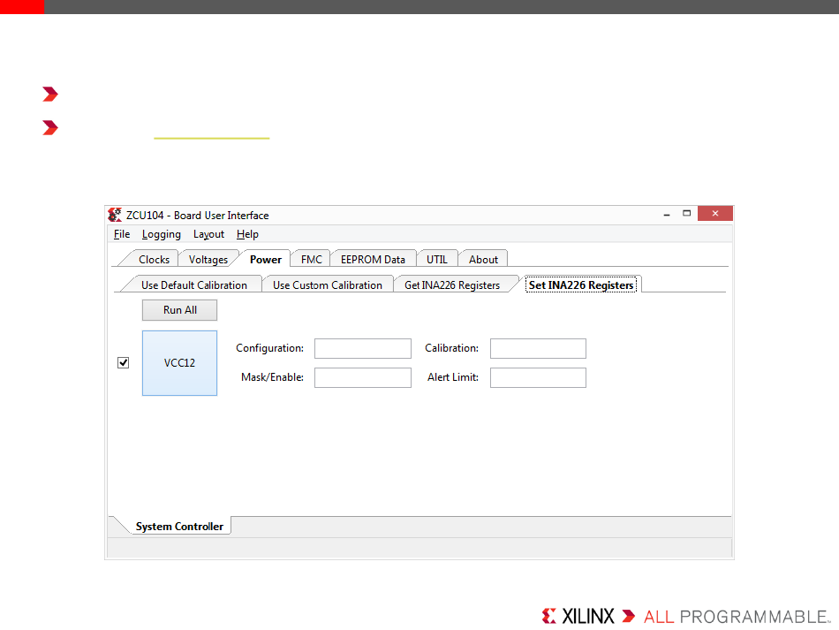The height and width of the screenshot is (630, 839).
Task: Switch to the Clocks tab
Action: point(154,259)
